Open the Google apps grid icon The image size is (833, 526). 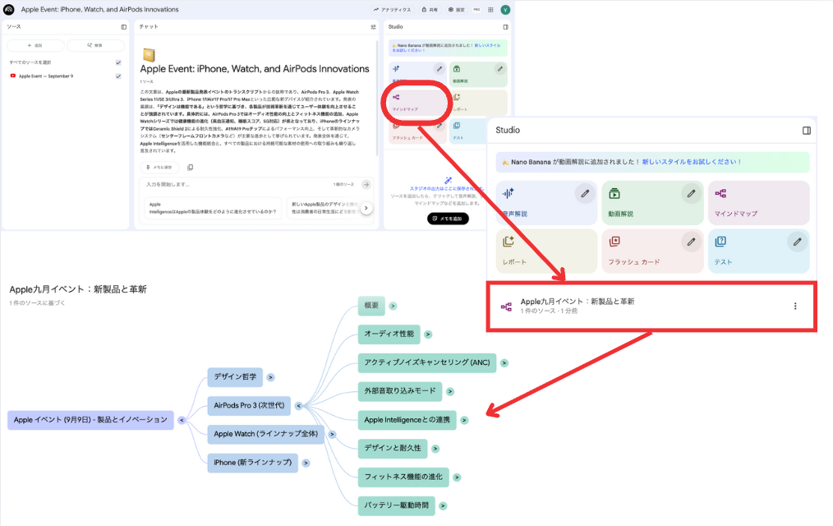tap(490, 10)
